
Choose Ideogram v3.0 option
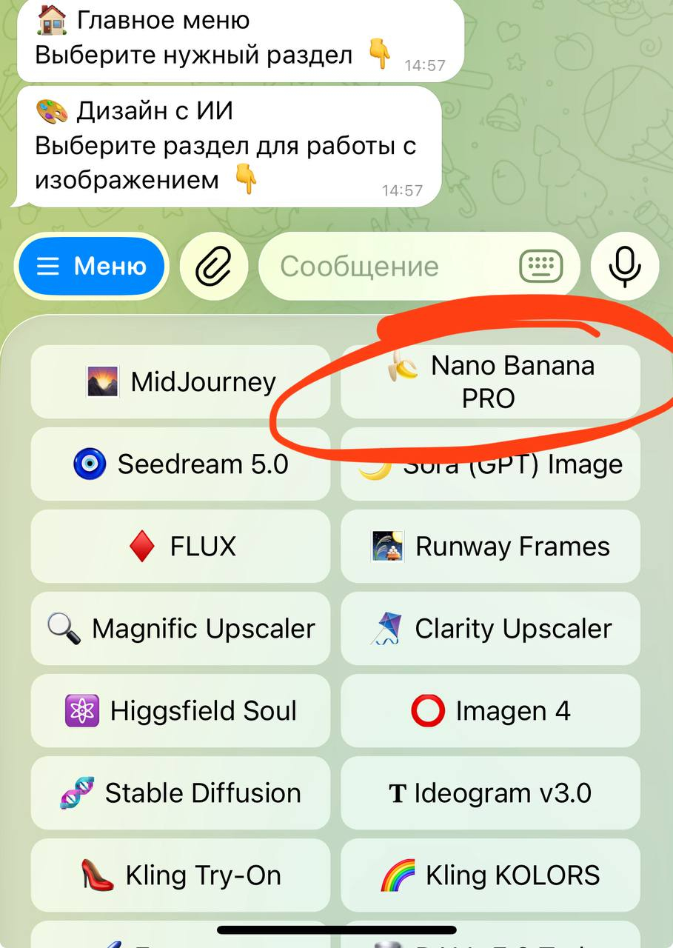pos(490,793)
